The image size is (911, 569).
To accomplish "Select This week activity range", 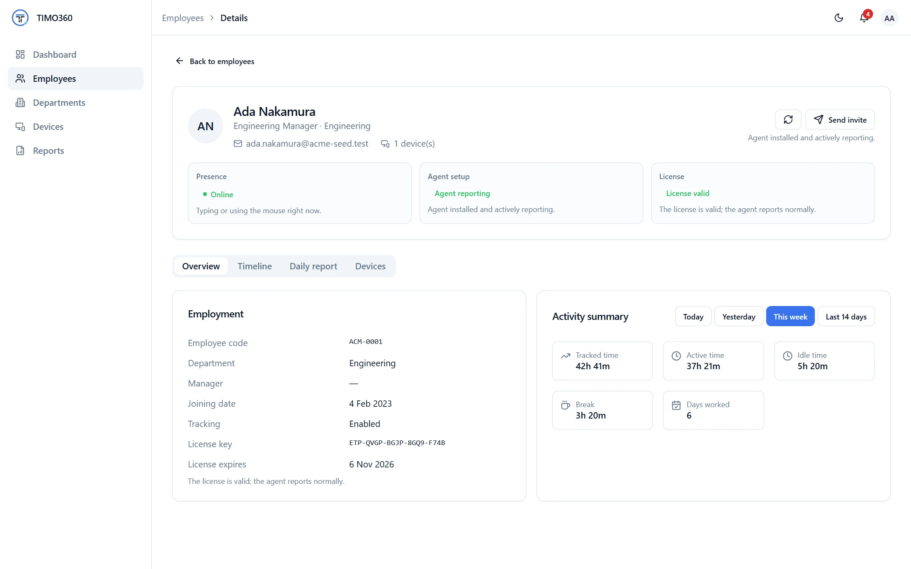I will (790, 317).
